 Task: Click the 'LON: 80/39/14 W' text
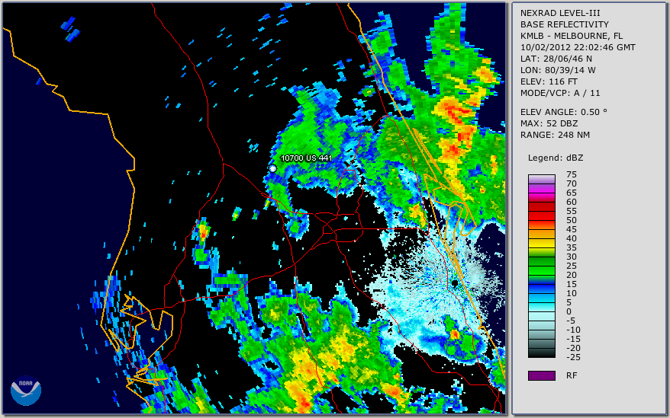(x=558, y=70)
